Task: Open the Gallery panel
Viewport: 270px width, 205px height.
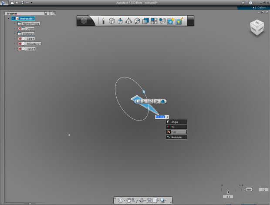Action: click(261, 7)
